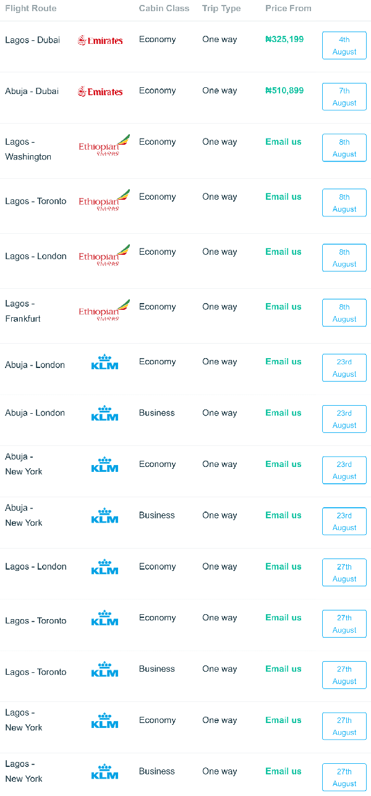Screen dimensions: 371x796
Task: Click the Emirates logo for Abuja - Dubai
Action: point(100,92)
